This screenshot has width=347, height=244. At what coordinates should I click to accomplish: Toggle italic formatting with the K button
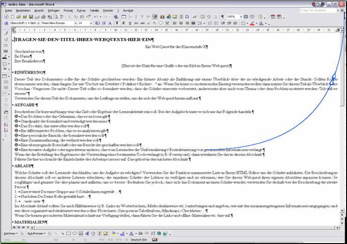123,23
